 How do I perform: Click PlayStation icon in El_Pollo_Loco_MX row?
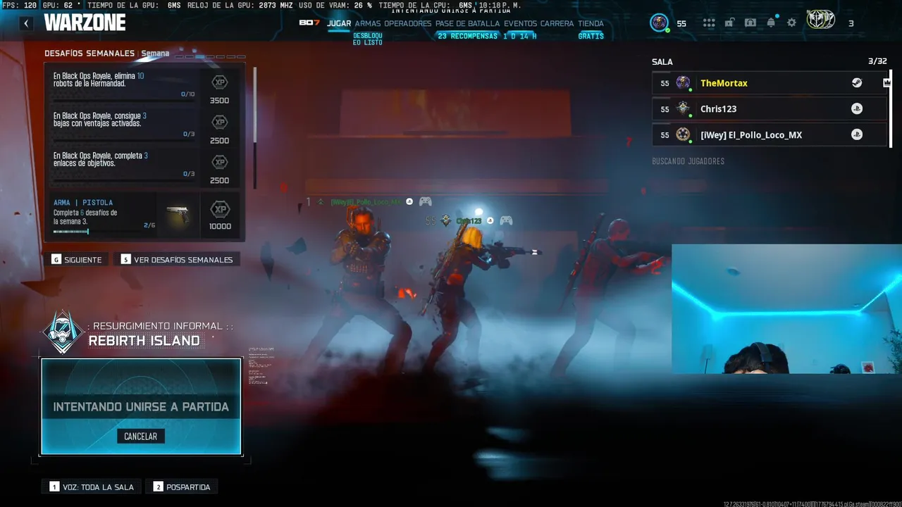coord(857,134)
